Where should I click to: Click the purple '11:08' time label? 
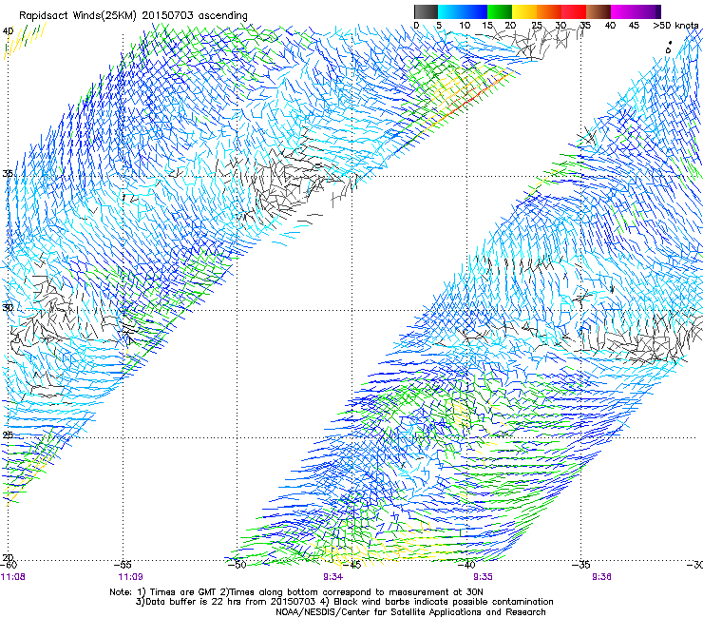(x=13, y=577)
